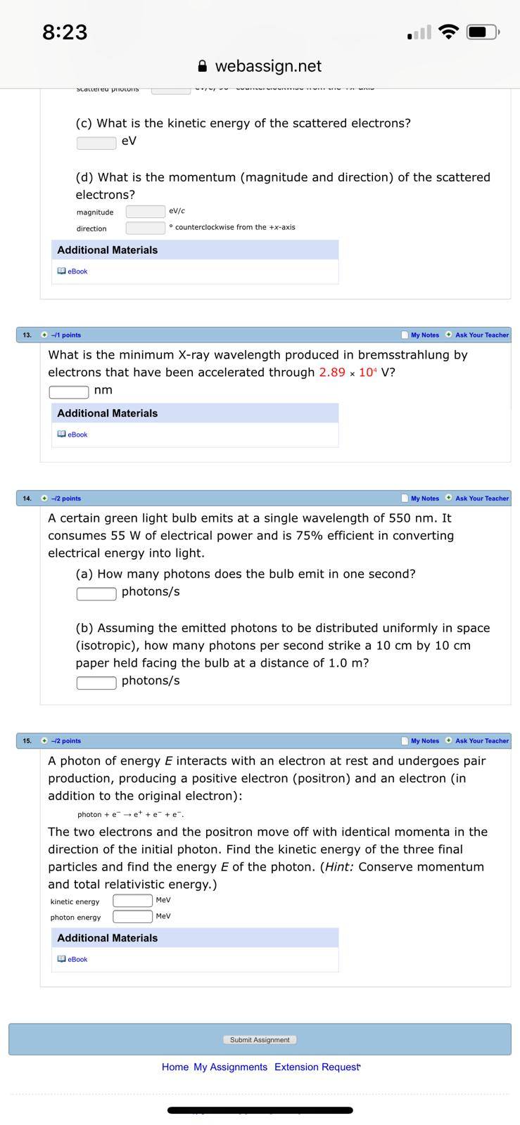Screen dimensions: 520x1125
Task: Go to Home link
Action: click(x=175, y=1067)
